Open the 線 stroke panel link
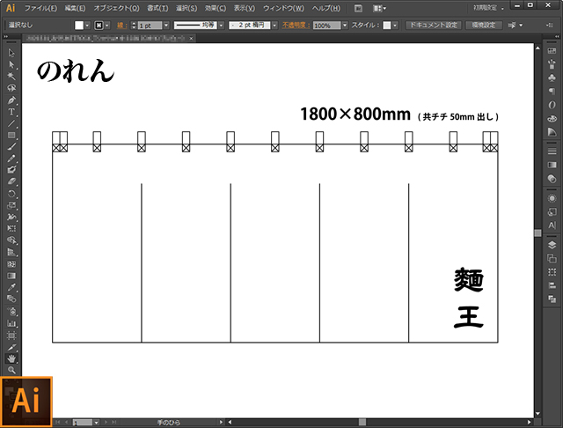The width and height of the screenshot is (563, 428). pos(121,26)
